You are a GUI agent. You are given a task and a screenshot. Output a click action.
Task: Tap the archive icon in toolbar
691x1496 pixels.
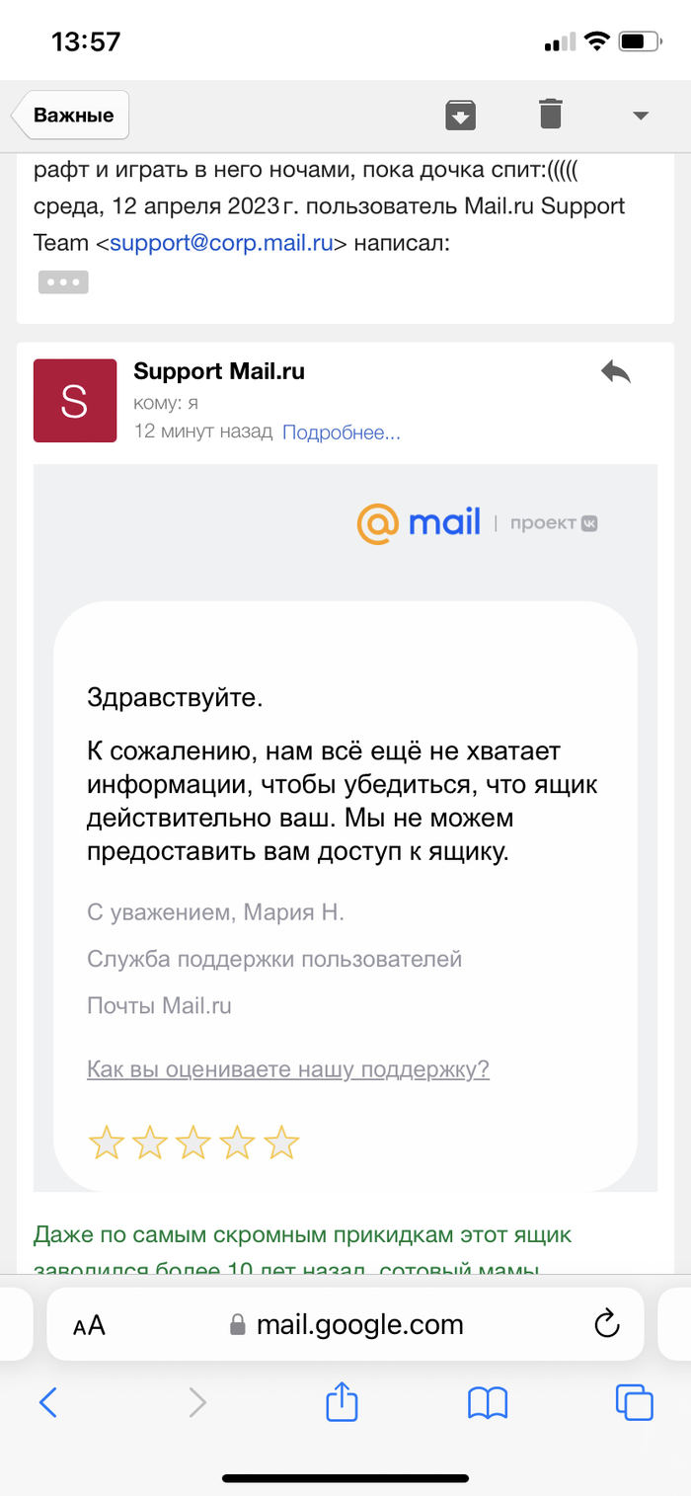point(460,116)
